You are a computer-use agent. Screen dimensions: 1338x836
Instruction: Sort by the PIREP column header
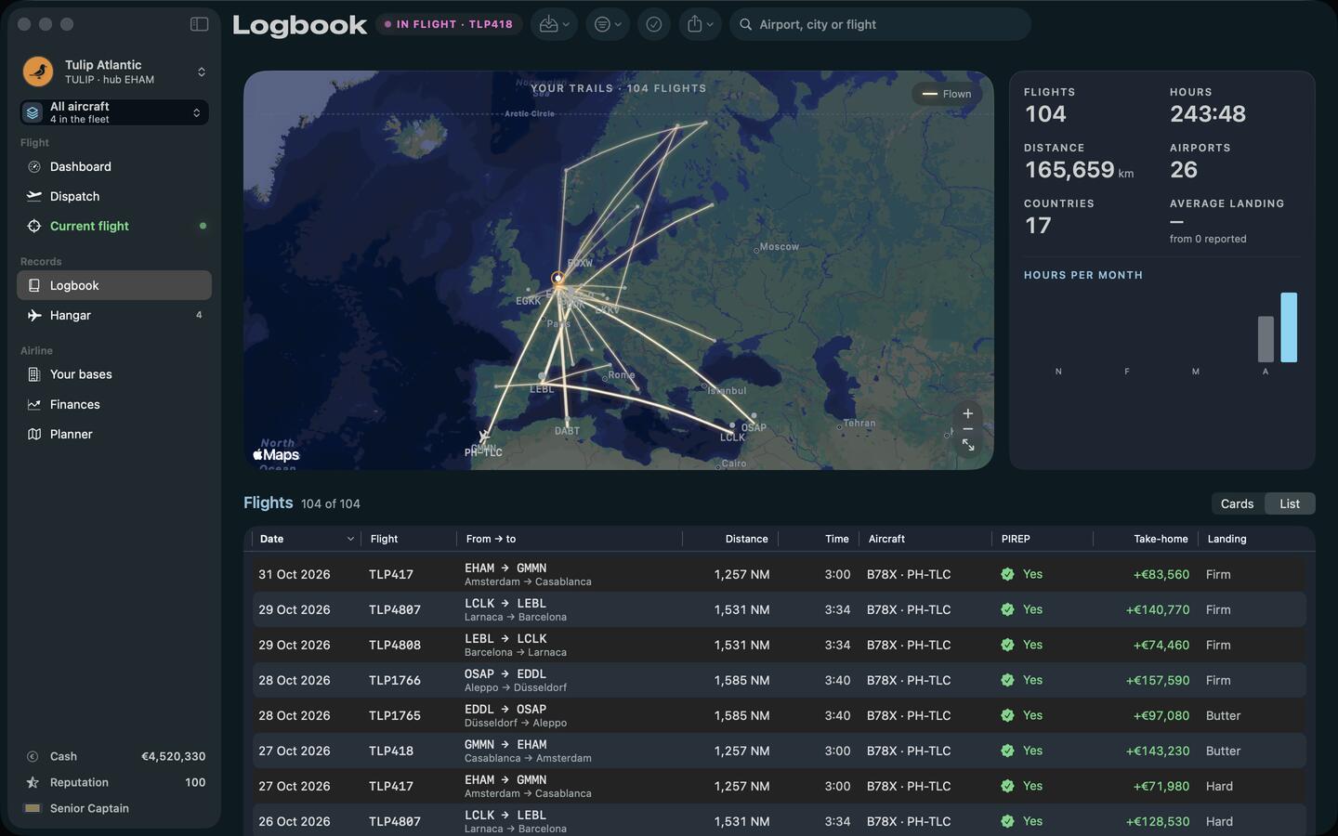point(1043,539)
